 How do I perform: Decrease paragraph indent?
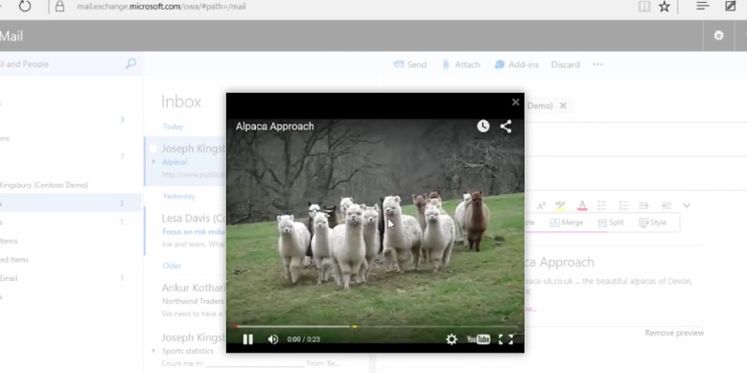pyautogui.click(x=666, y=206)
